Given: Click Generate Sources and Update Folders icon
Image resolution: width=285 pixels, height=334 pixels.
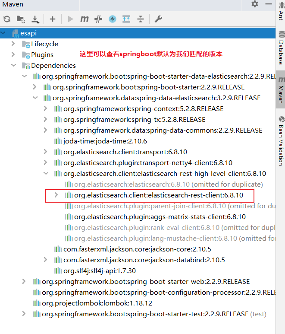Looking at the screenshot, I should 21,19.
